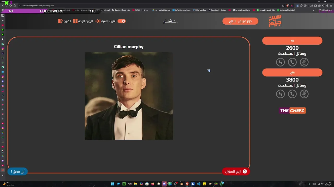Open Discord from the taskbar
Screen dimensions: 334x187
tap(164, 184)
